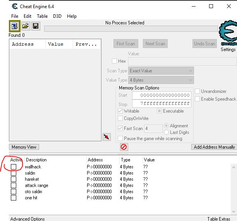Image resolution: width=237 pixels, height=221 pixels.
Task: Click the found list Prev... column header
Action: pos(87,44)
